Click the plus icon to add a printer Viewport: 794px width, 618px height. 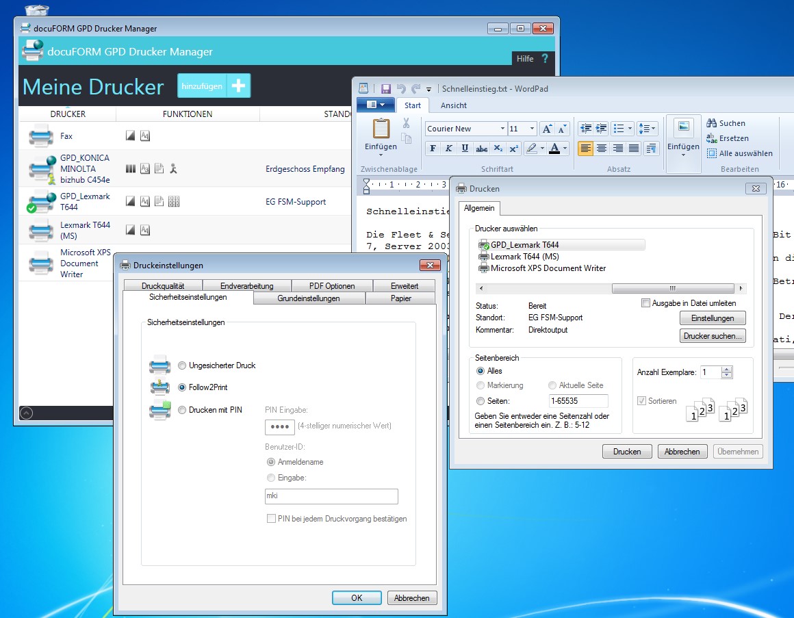point(239,86)
